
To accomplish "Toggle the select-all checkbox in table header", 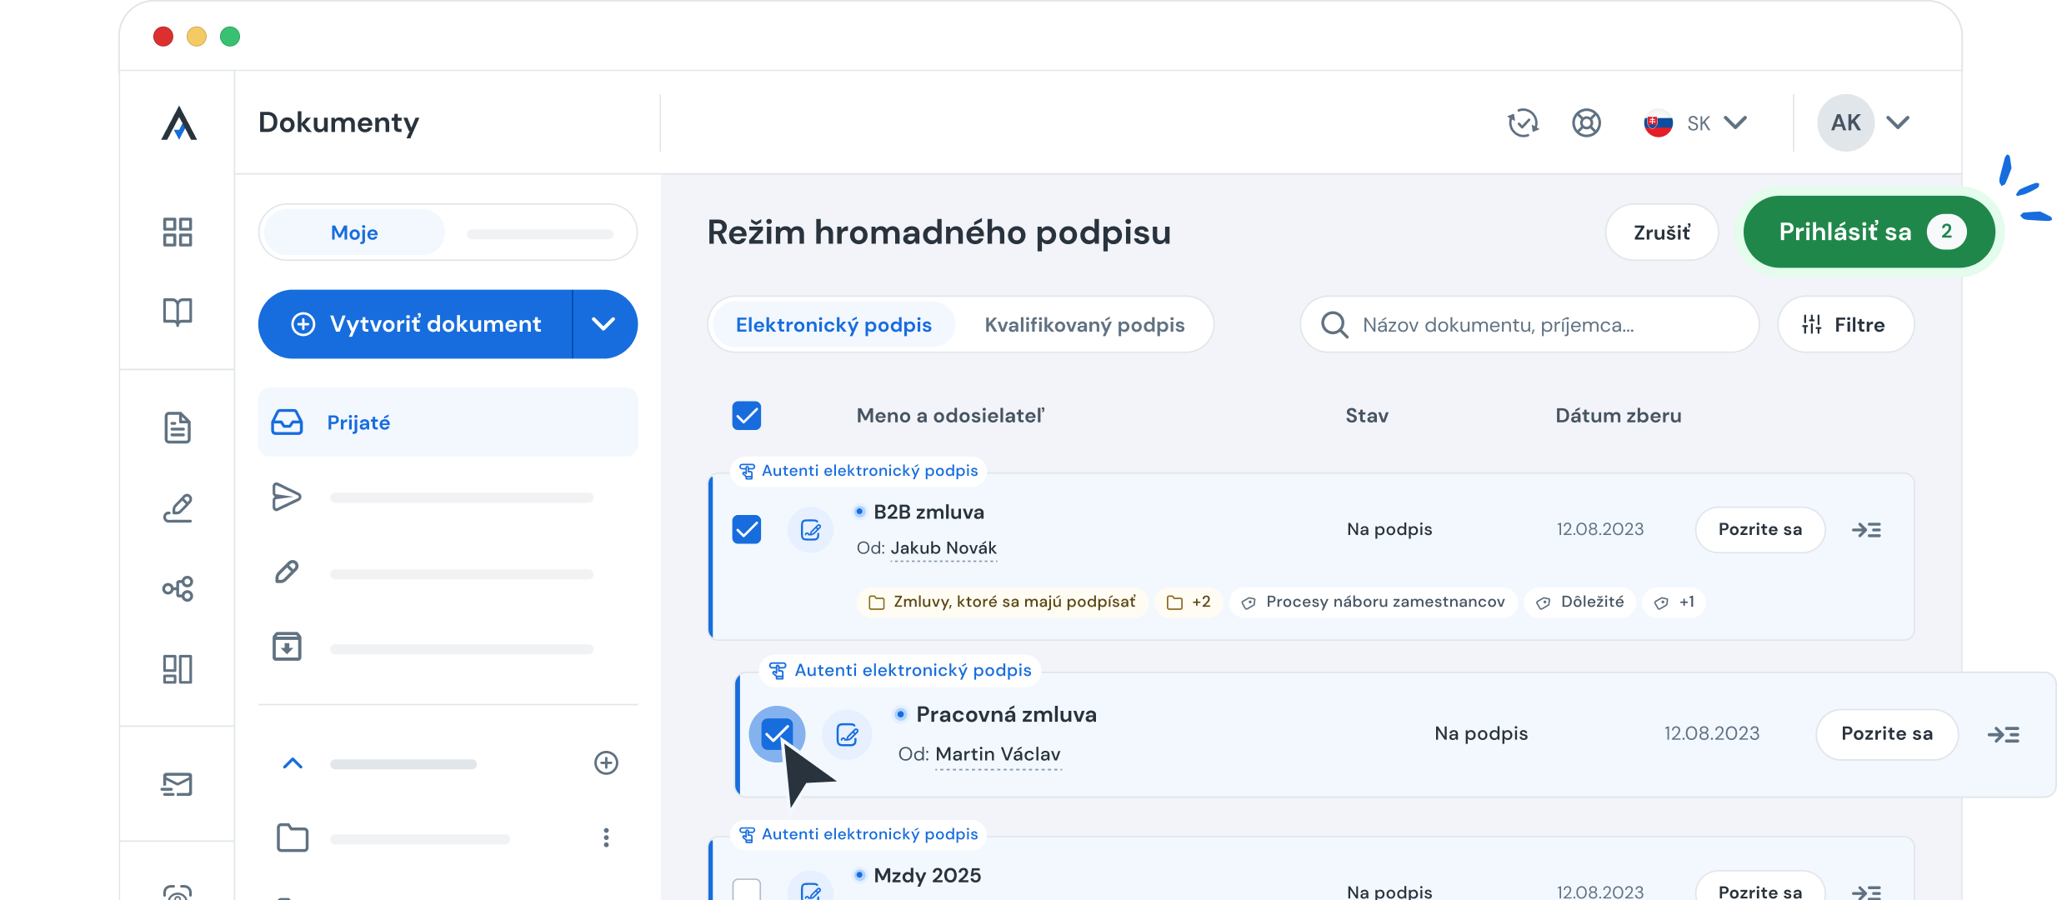I will click(747, 416).
